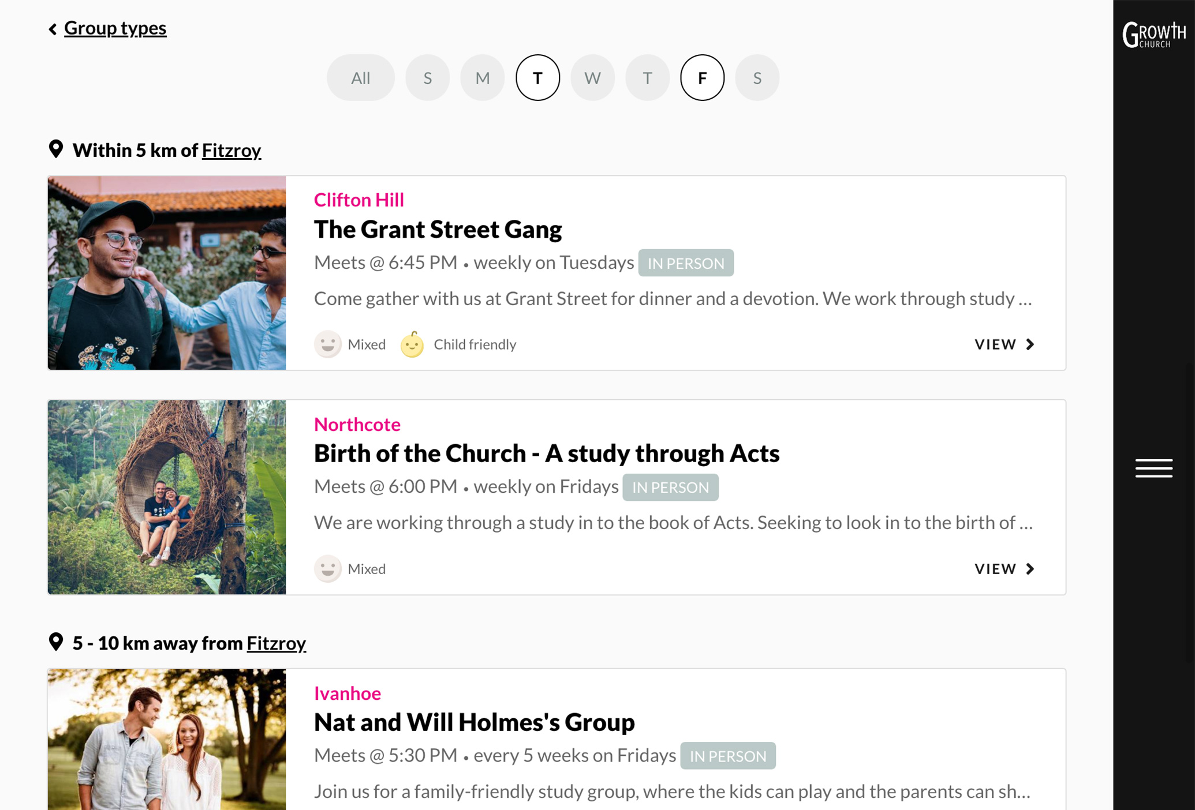The image size is (1195, 810).
Task: Click the location pin beside 5 - 10 km
Action: point(56,642)
